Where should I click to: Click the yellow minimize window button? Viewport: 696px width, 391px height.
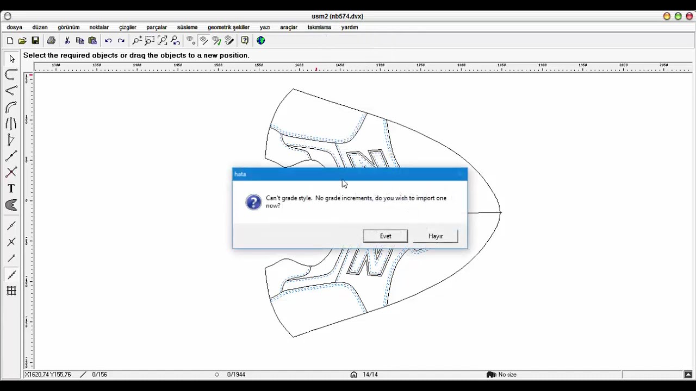667,16
